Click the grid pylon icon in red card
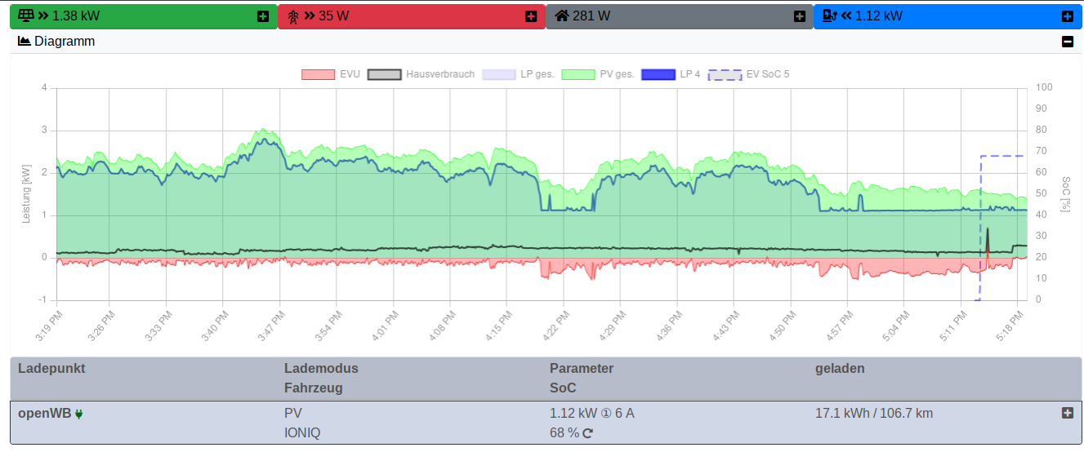The width and height of the screenshot is (1084, 452). 293,16
